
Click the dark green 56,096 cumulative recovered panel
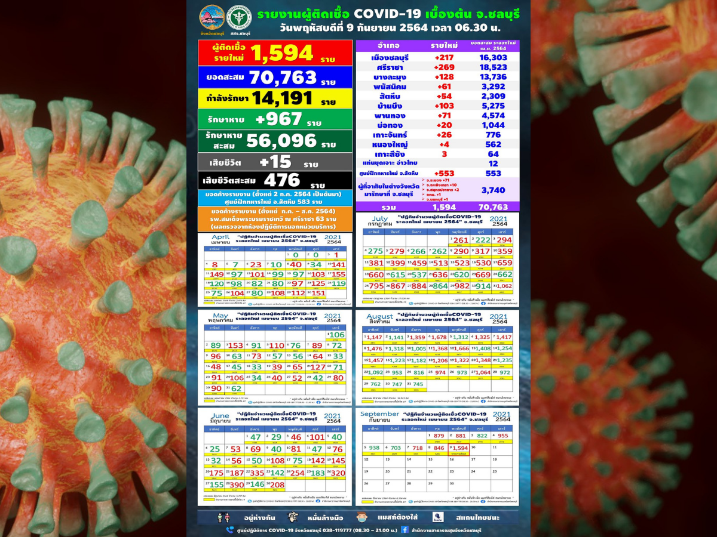click(275, 141)
